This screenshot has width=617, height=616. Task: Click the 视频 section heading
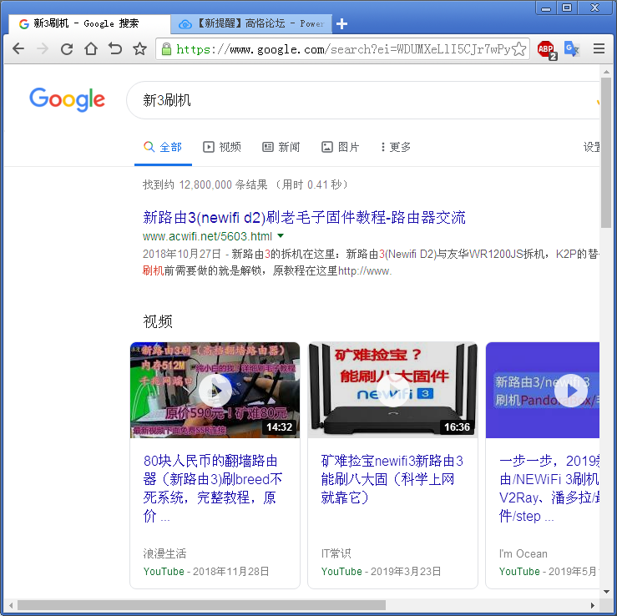point(158,321)
